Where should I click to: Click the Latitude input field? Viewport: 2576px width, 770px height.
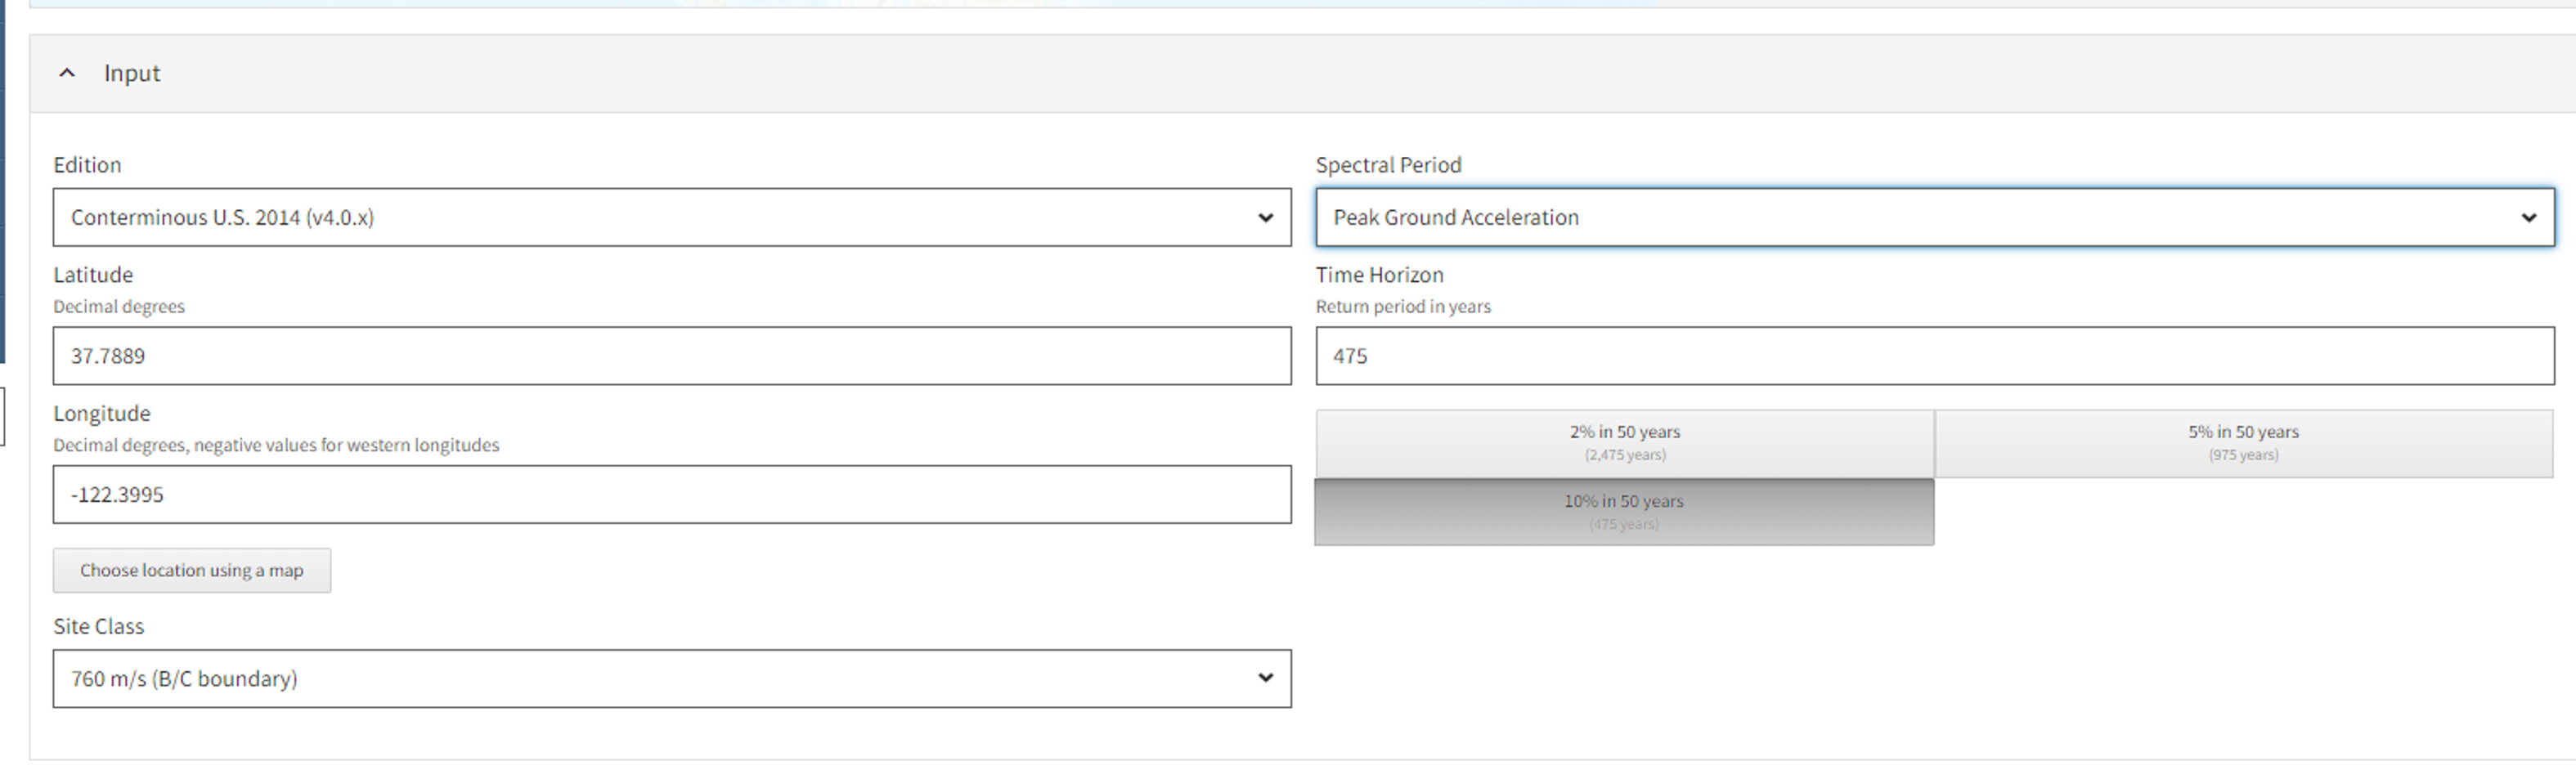pyautogui.click(x=670, y=355)
